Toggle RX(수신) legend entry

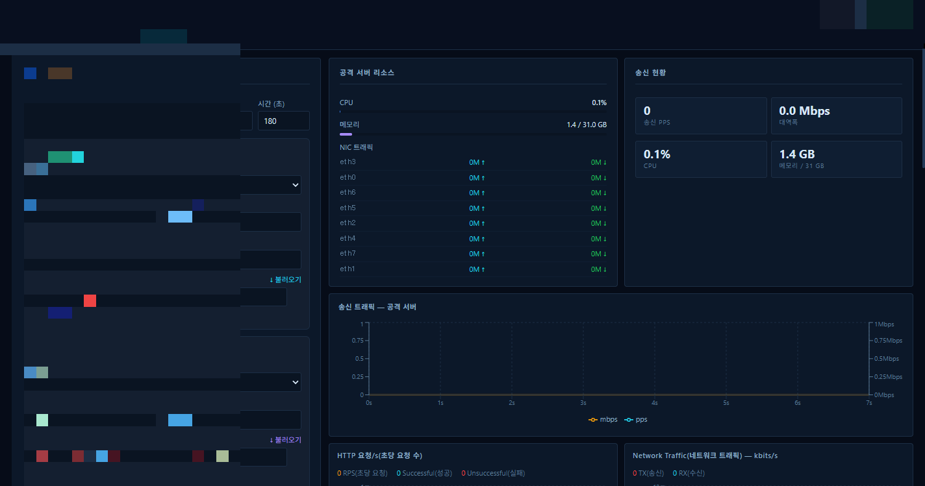689,473
